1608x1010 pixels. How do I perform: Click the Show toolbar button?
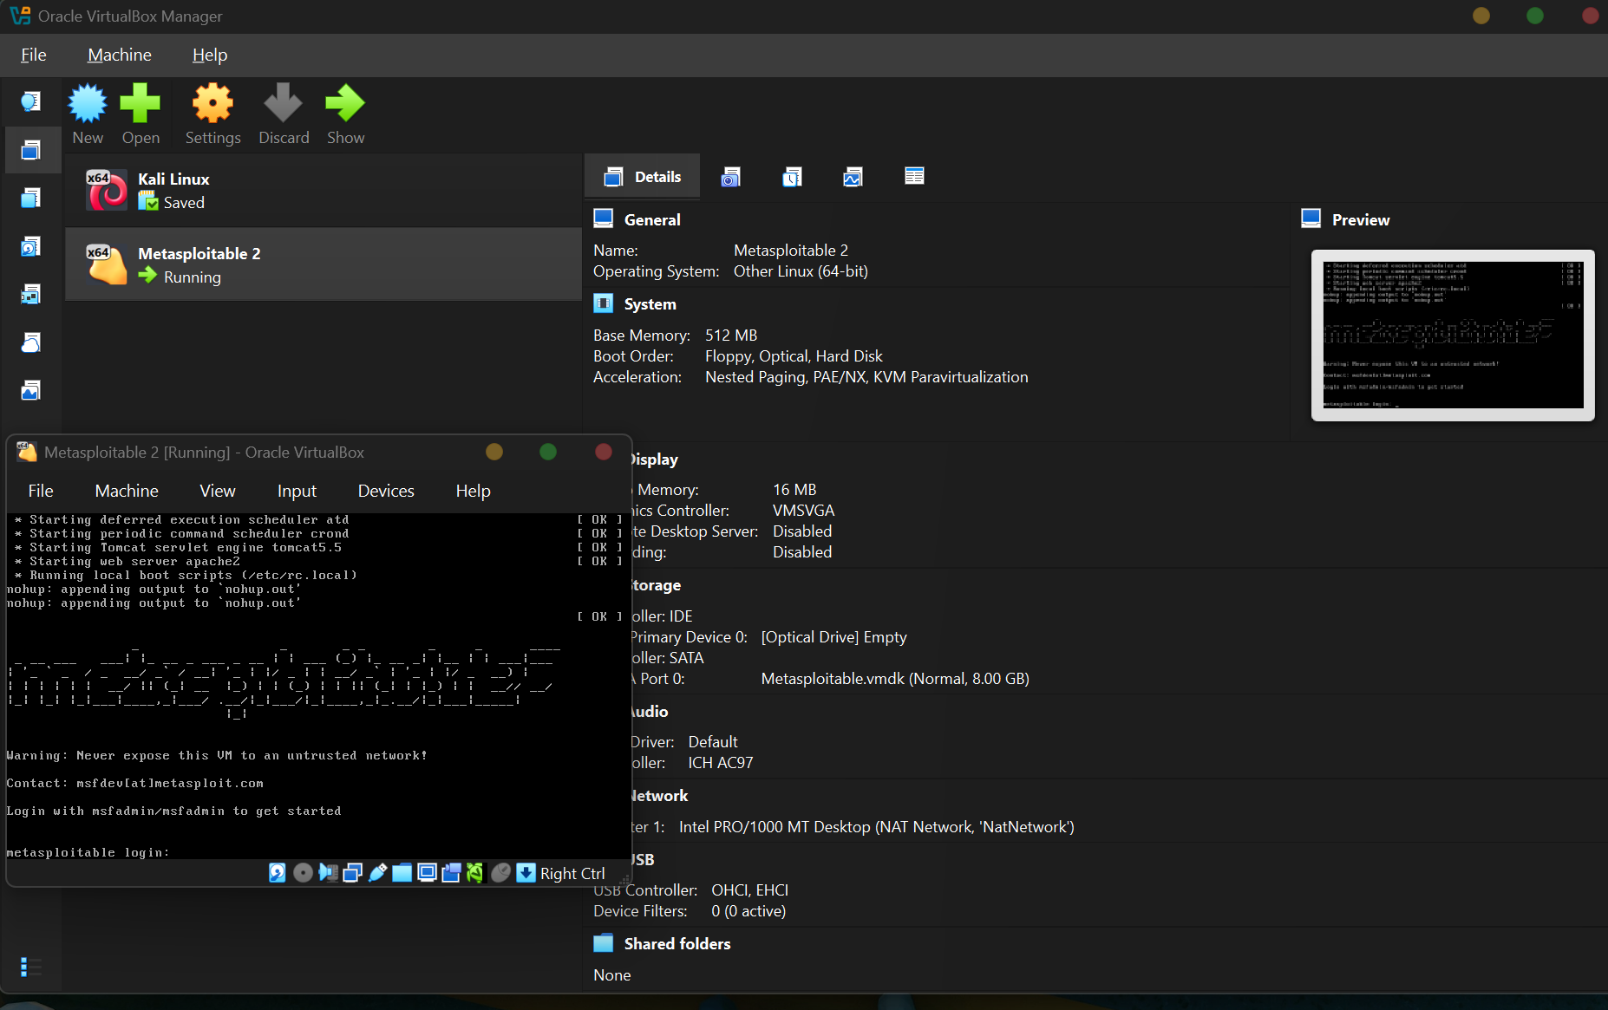(x=345, y=114)
